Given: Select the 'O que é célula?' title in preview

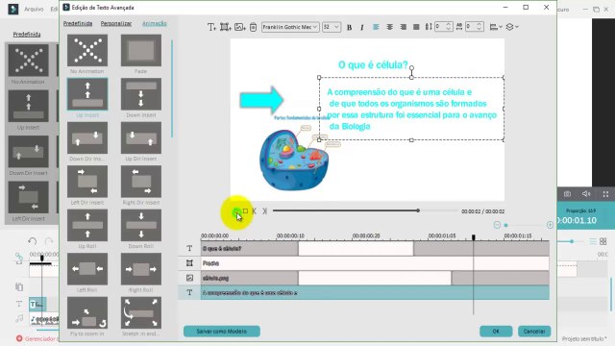Looking at the screenshot, I should pos(373,64).
